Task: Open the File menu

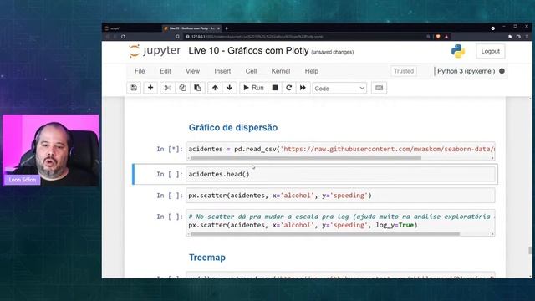Action: click(x=140, y=71)
